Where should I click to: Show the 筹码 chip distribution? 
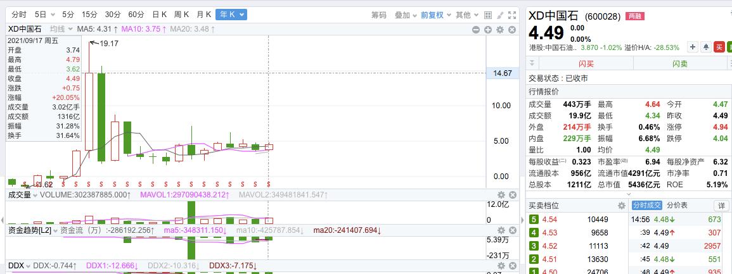tap(378, 15)
